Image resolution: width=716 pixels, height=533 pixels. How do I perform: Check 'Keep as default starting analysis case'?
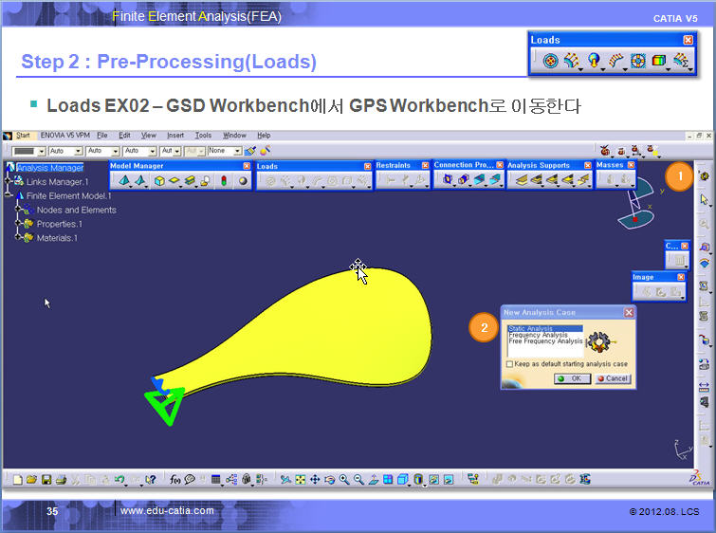click(x=509, y=364)
